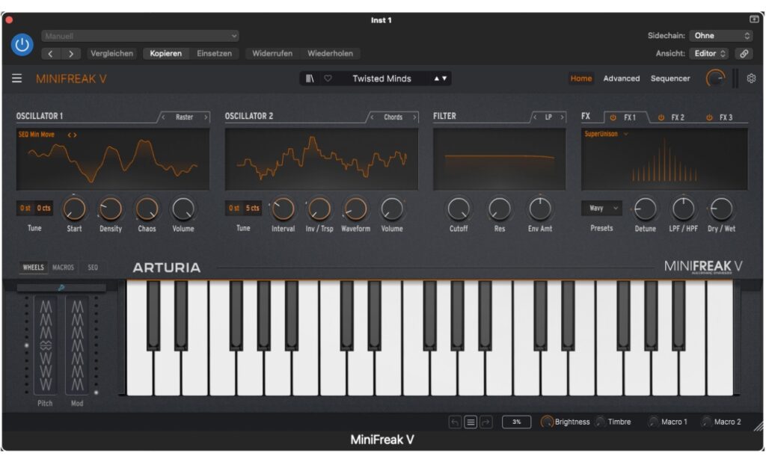This screenshot has width=766, height=459.
Task: Open the hamburger main menu
Action: point(16,78)
